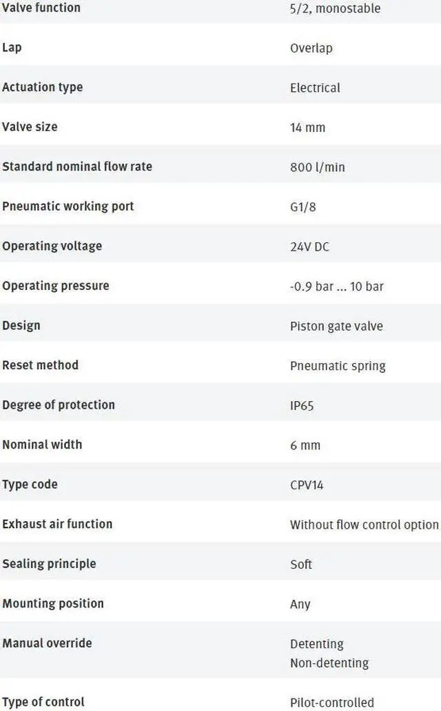The width and height of the screenshot is (441, 711).
Task: Select the "Non-detenting" manual override value
Action: 329,663
